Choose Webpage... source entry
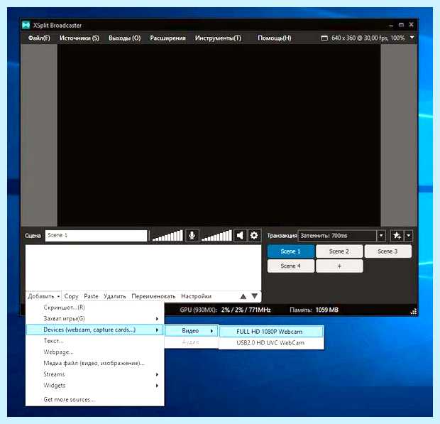The height and width of the screenshot is (424, 440). [x=95, y=352]
